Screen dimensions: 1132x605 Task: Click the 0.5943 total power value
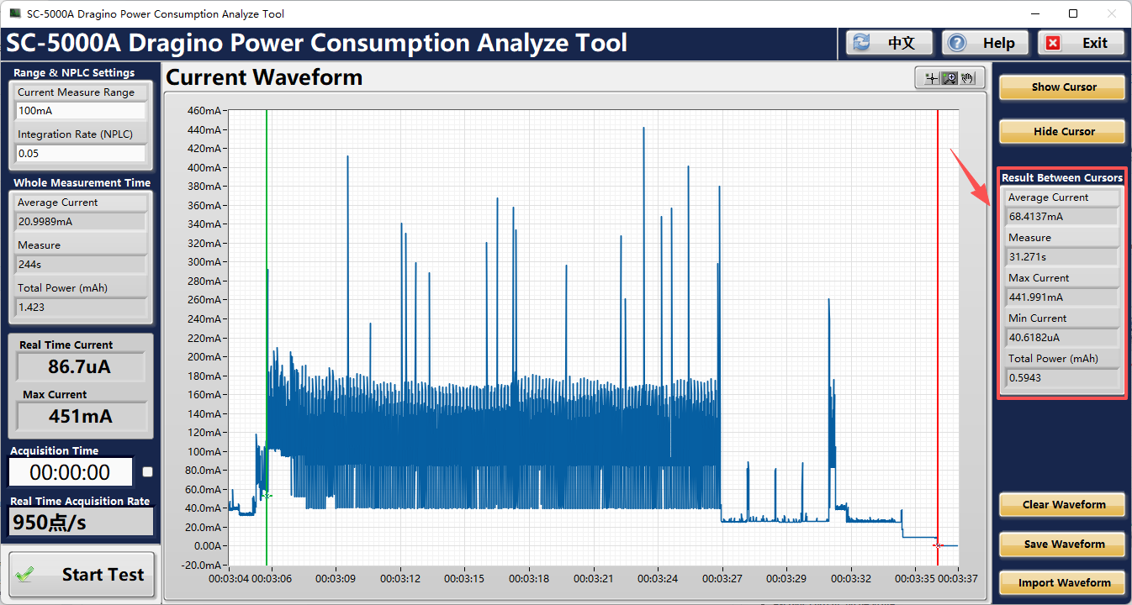(x=1062, y=378)
